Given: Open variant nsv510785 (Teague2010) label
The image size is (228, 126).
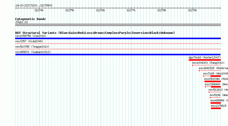Looking at the screenshot, I should pyautogui.click(x=32, y=47).
